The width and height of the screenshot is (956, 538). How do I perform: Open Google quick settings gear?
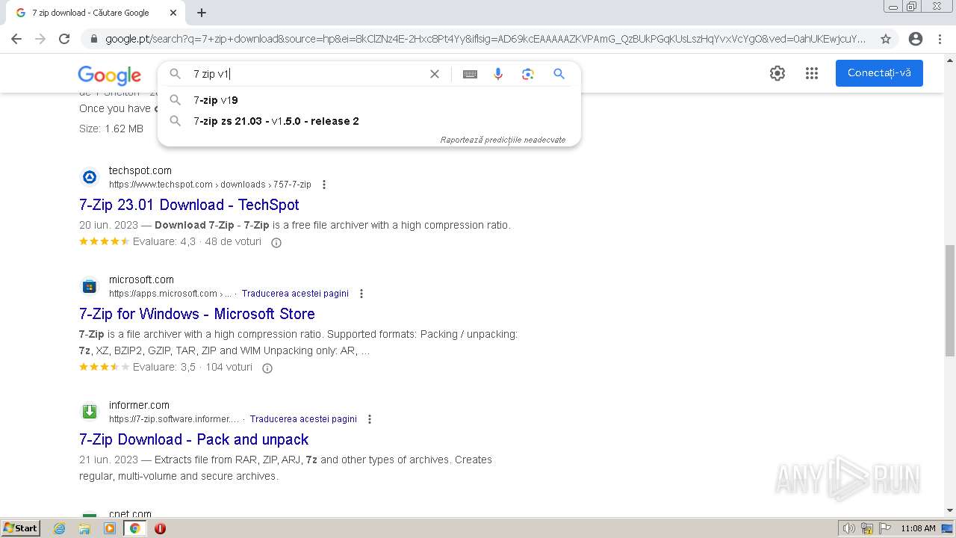777,73
